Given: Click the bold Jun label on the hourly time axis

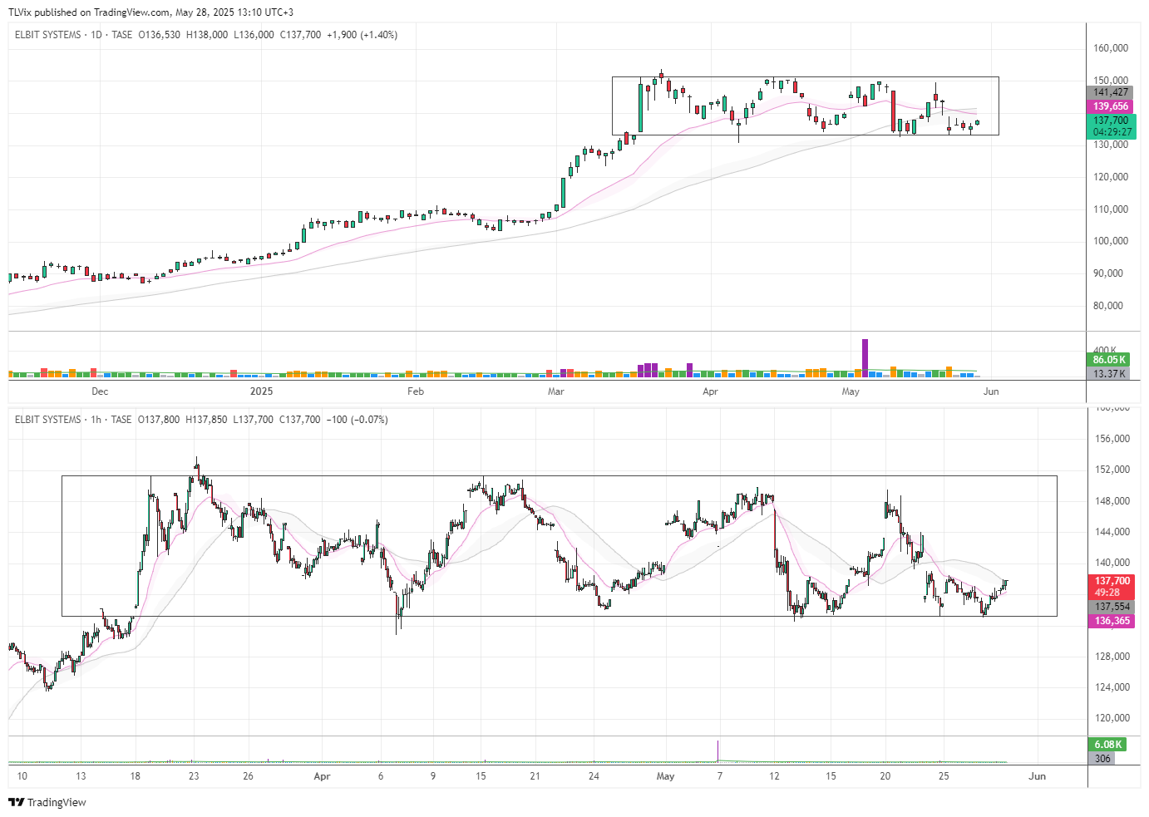Looking at the screenshot, I should coord(1037,776).
